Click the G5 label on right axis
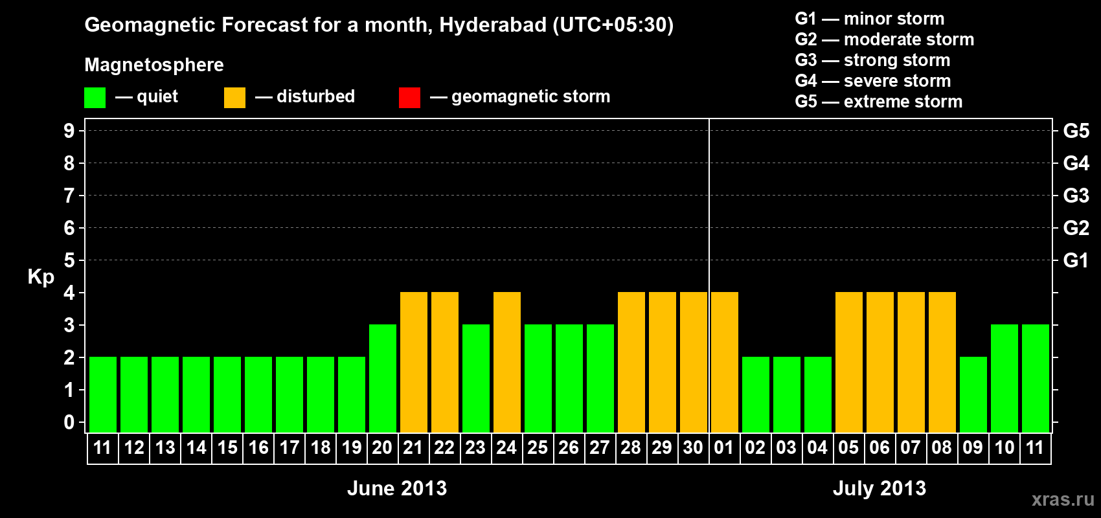 click(x=1076, y=131)
